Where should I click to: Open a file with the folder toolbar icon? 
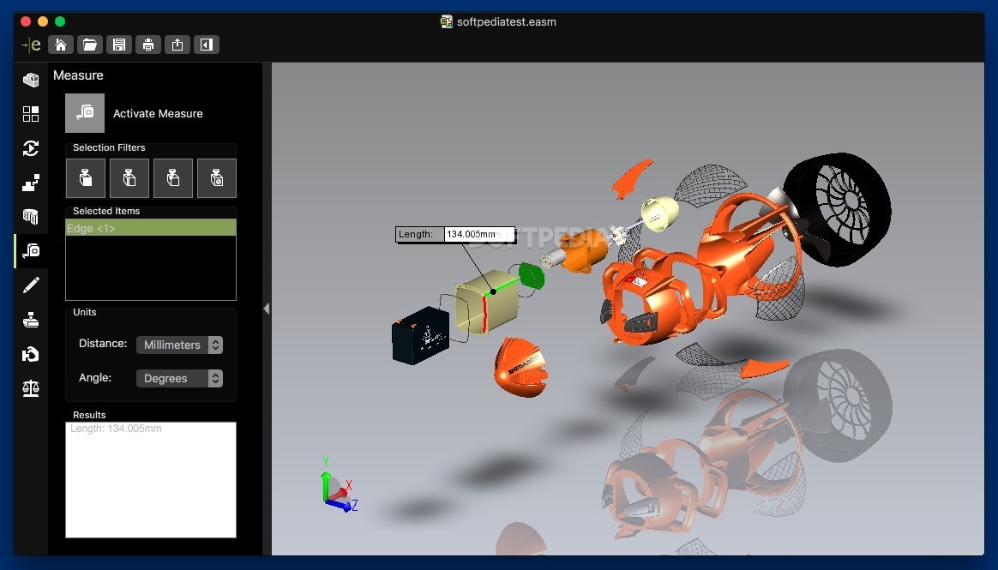click(x=90, y=44)
